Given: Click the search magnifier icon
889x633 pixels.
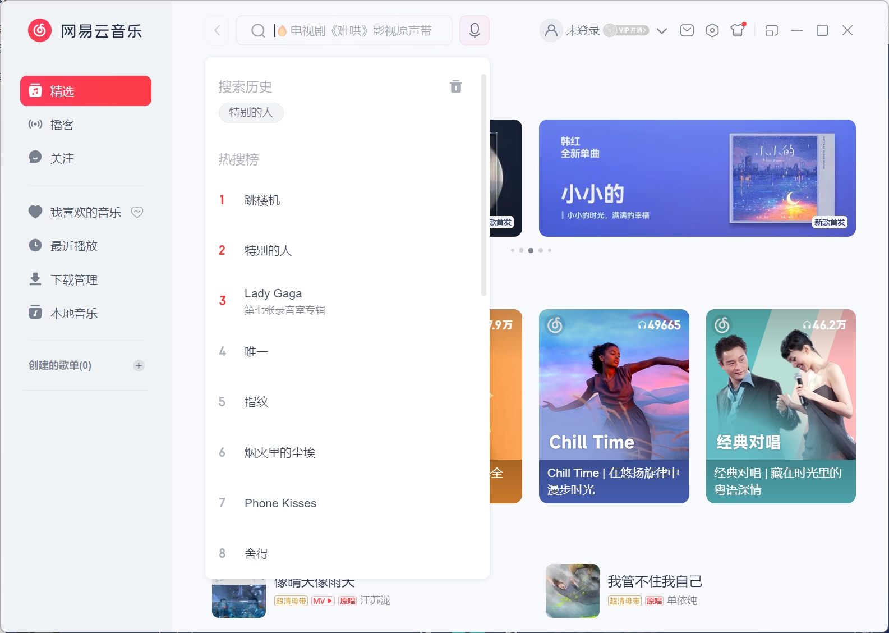Looking at the screenshot, I should 258,30.
